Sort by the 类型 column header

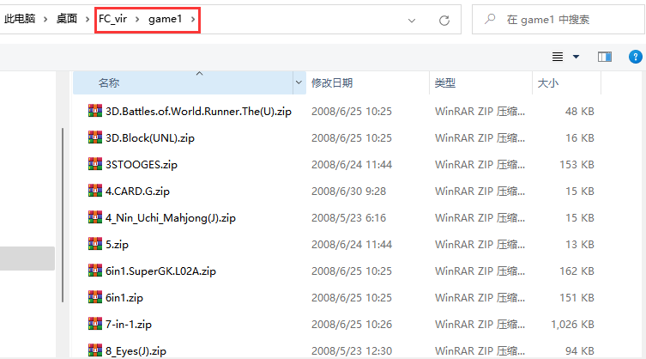coord(480,82)
